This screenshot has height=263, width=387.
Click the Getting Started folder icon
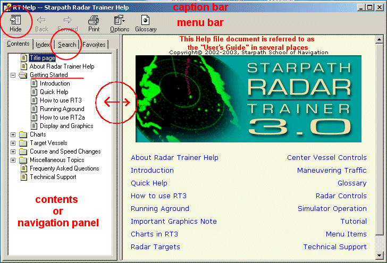pyautogui.click(x=23, y=75)
